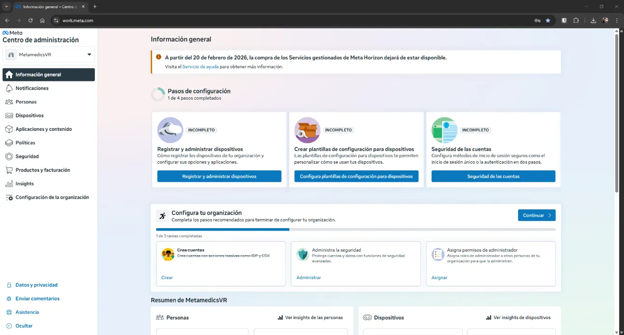
Task: Click '1 de 3 tareas completadas' text
Action: click(179, 236)
